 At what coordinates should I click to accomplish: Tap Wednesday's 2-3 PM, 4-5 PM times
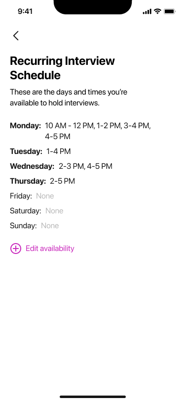[x=85, y=166]
